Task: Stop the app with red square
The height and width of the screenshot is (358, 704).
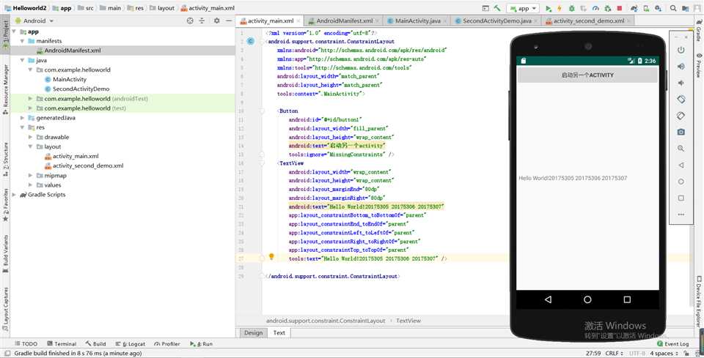Action: pos(620,8)
